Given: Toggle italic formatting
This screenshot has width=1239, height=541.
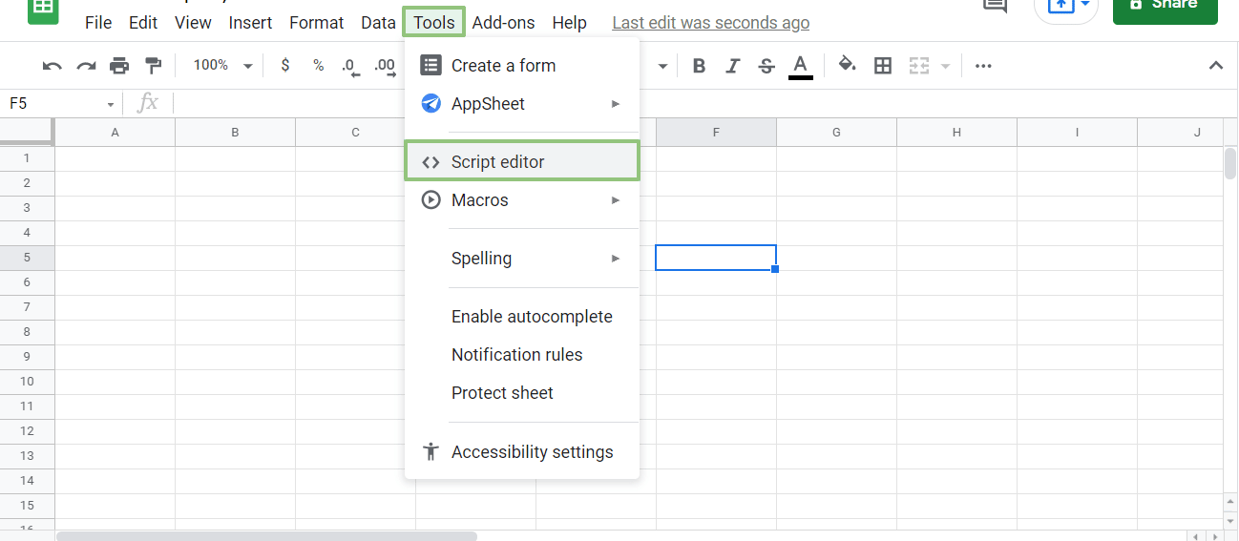Looking at the screenshot, I should pos(732,66).
